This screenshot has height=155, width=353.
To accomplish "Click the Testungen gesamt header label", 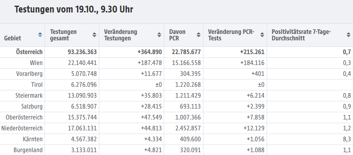I will [63, 35].
